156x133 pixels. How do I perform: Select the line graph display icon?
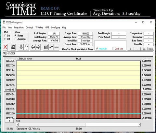51,47
